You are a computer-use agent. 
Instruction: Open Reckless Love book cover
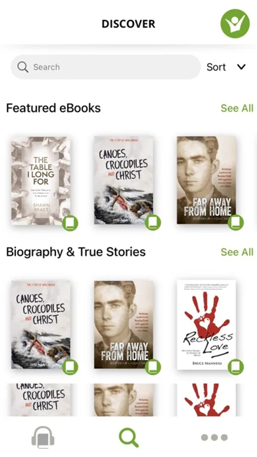click(206, 324)
